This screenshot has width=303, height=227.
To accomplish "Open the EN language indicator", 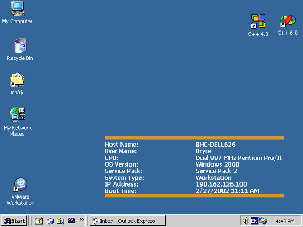I will [254, 221].
